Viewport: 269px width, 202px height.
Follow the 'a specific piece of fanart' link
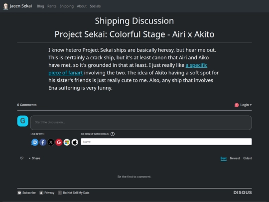(x=128, y=69)
